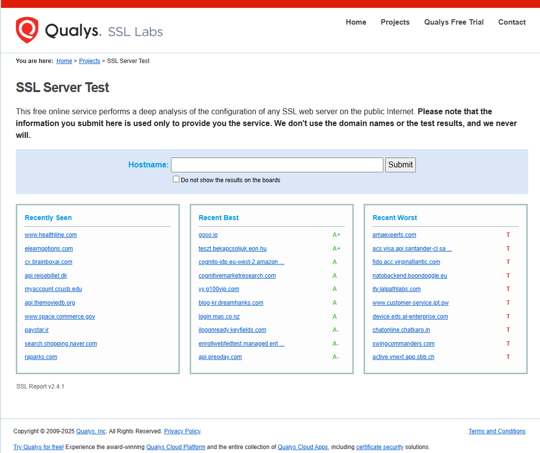The width and height of the screenshot is (540, 453).
Task: Open the Privacy Policy footer link
Action: 182,431
